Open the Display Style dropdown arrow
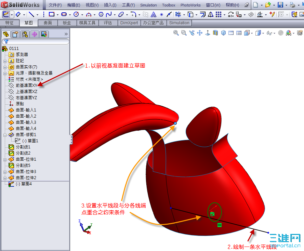This screenshot has height=251, width=304. click(263, 33)
